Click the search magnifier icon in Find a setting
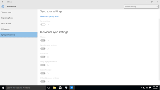The width and height of the screenshot is (160, 90). tap(157, 6)
